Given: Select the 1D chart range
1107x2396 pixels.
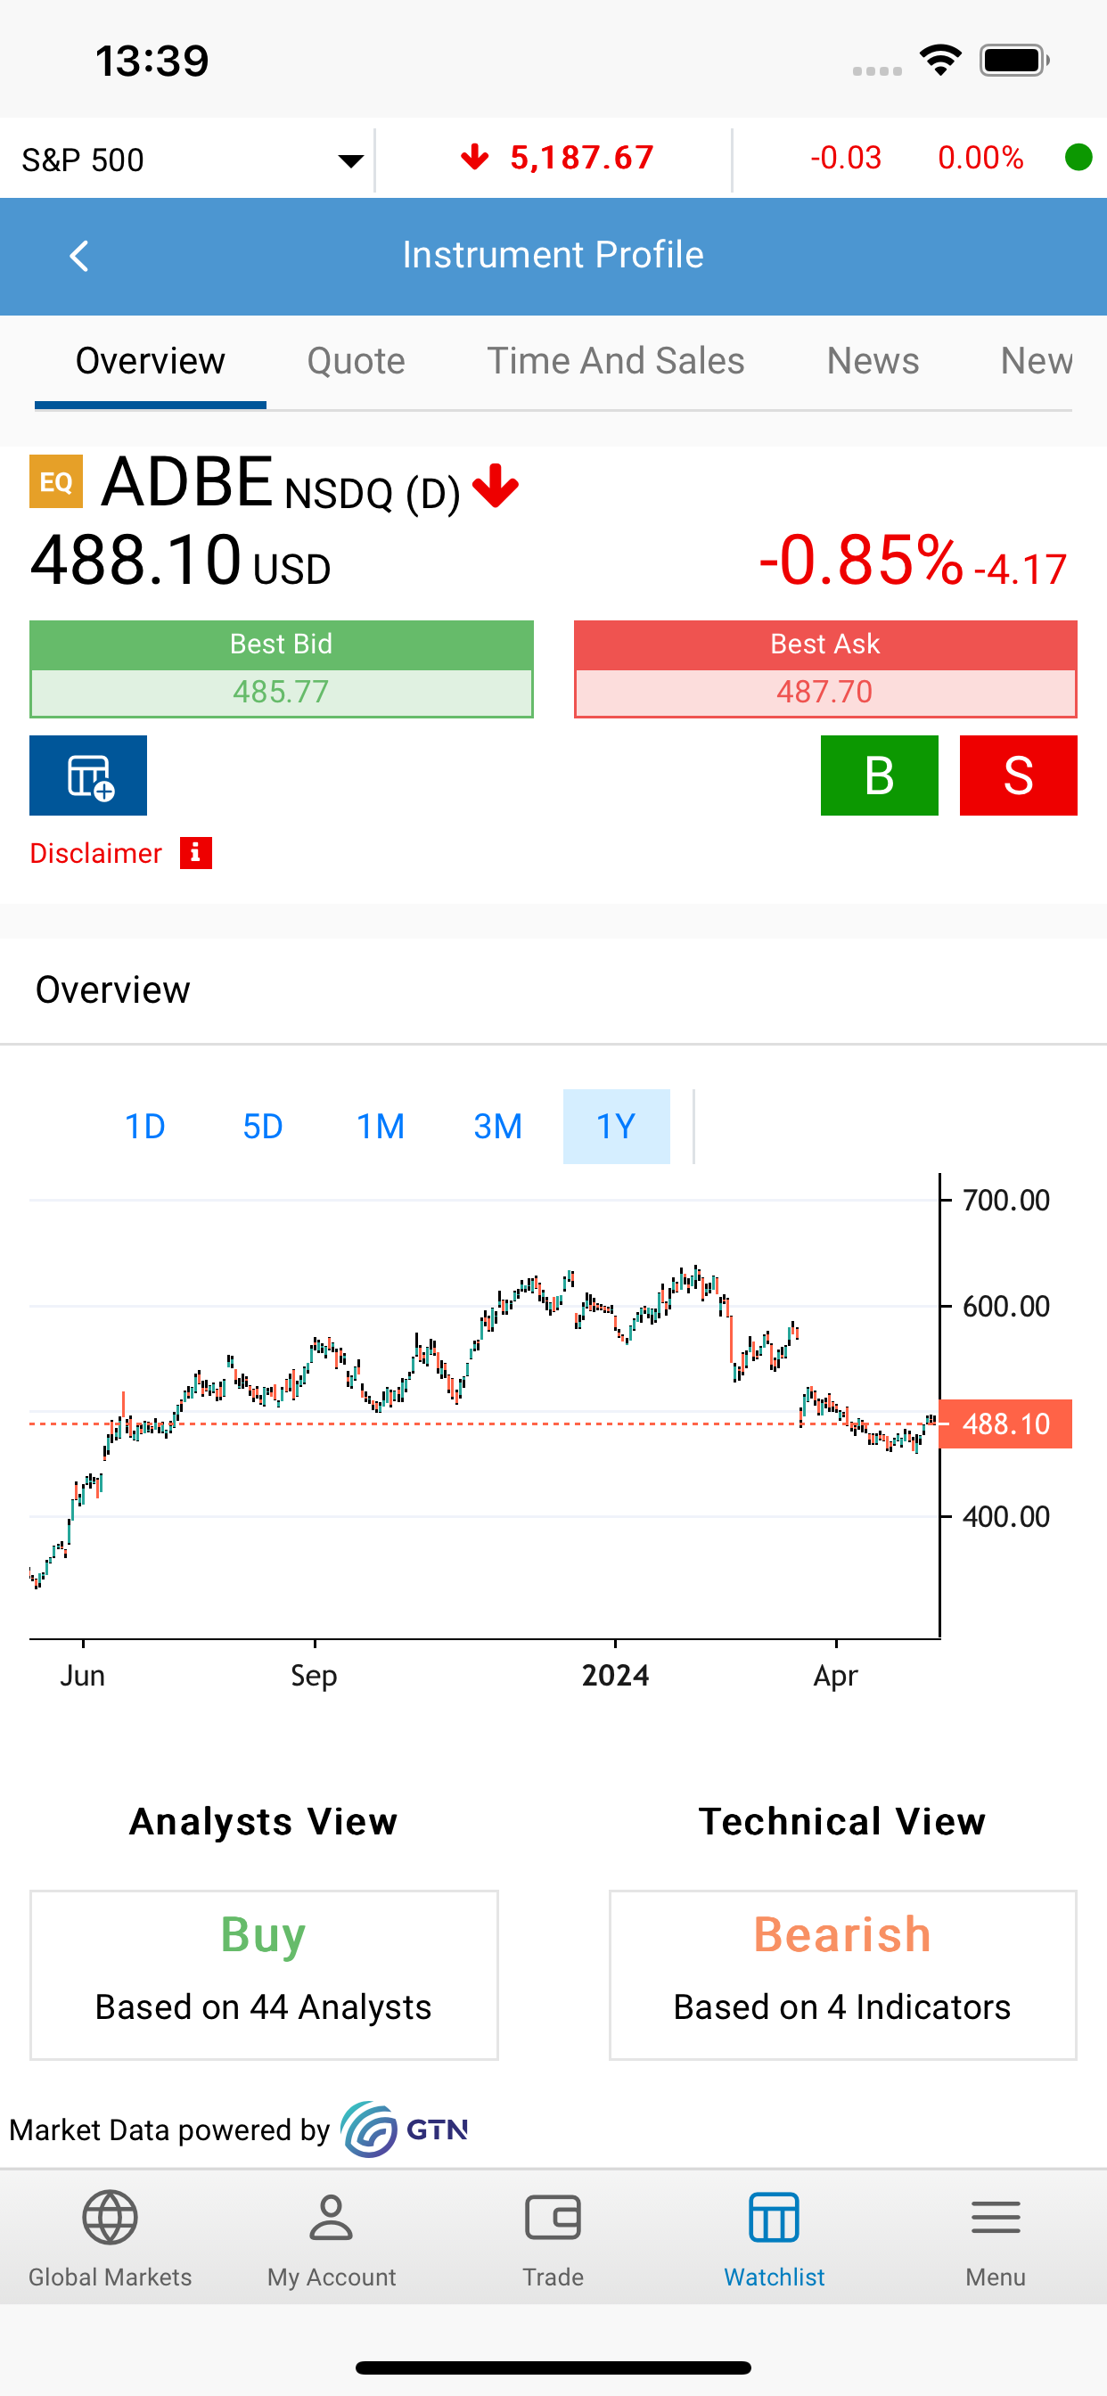Looking at the screenshot, I should click(145, 1127).
